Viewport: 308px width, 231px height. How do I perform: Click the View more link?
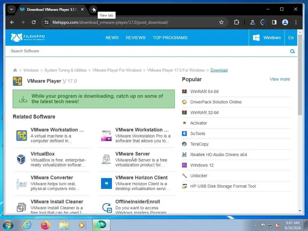pyautogui.click(x=280, y=79)
